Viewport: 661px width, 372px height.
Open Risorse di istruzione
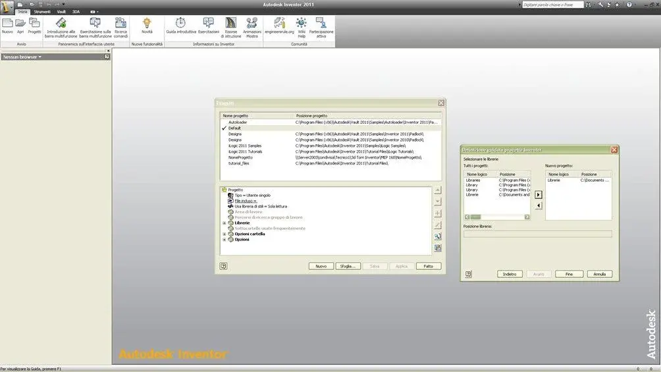231,28
